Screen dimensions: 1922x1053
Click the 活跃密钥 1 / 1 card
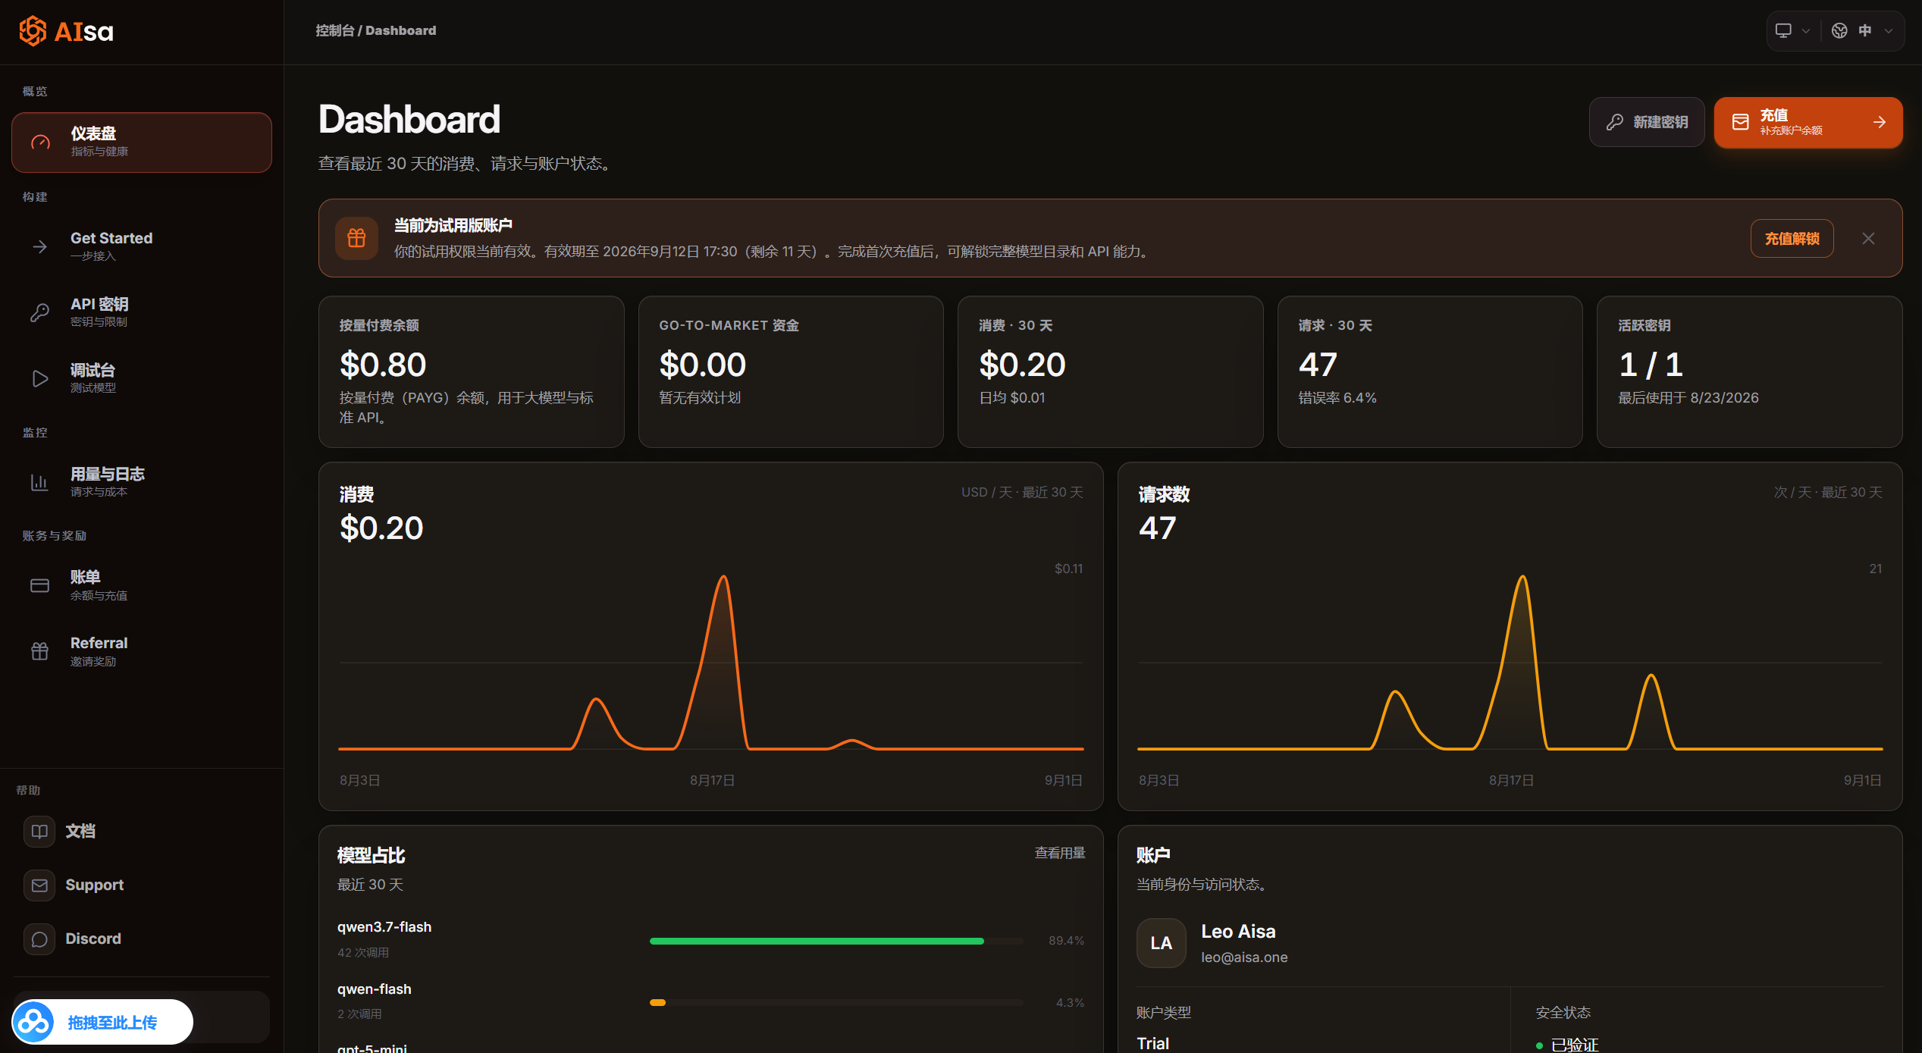coord(1750,371)
